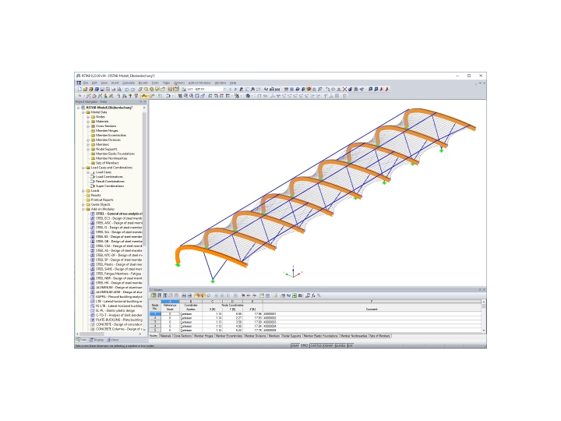The image size is (561, 421).
Task: Expand the Nodes tree folder
Action: pyautogui.click(x=88, y=117)
